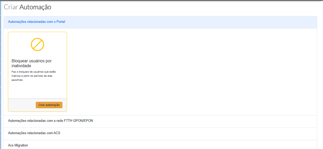The image size is (323, 149).
Task: Click the gray footer of the automation card
Action: [x=22, y=105]
